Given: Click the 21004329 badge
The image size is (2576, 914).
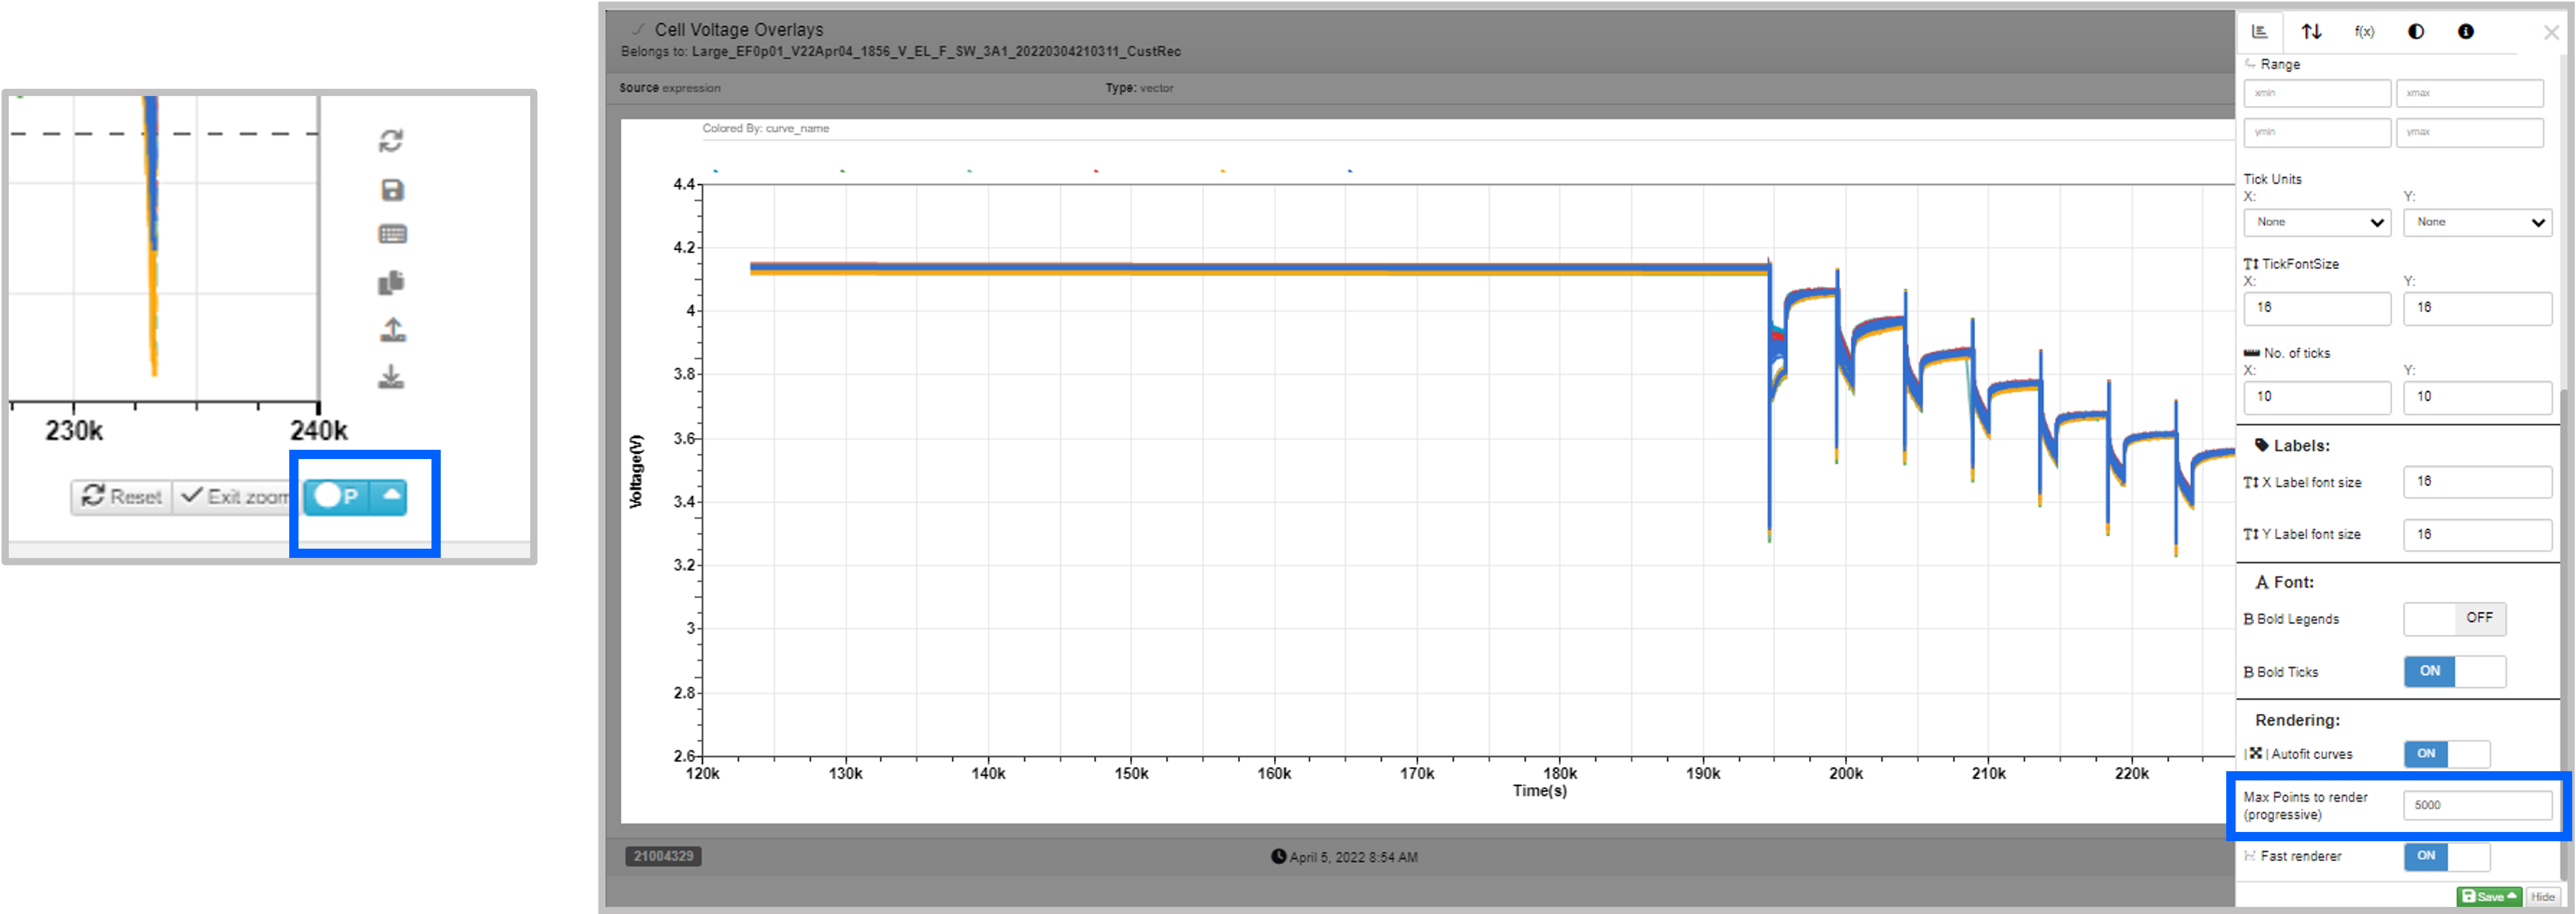Looking at the screenshot, I should (663, 856).
